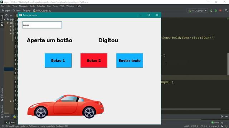Click the Enviar texto button
Viewport: 229px width, 128px height.
(130, 60)
